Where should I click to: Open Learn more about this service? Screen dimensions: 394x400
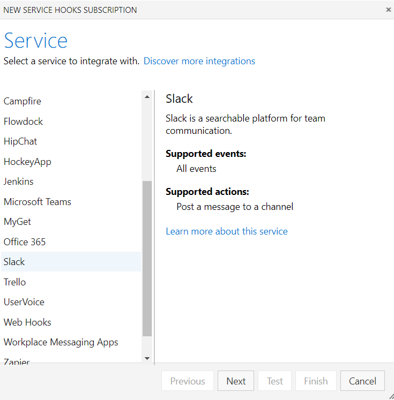[226, 231]
